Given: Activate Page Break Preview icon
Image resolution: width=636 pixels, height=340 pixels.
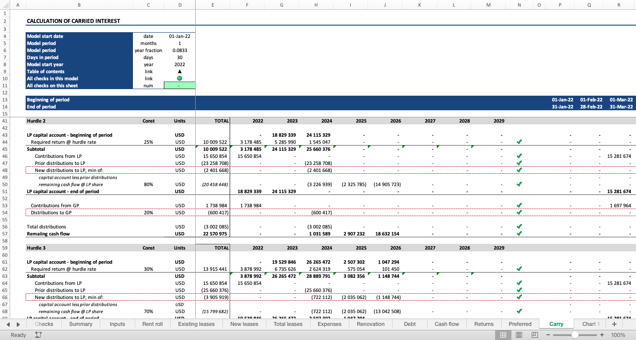Looking at the screenshot, I should [x=534, y=335].
